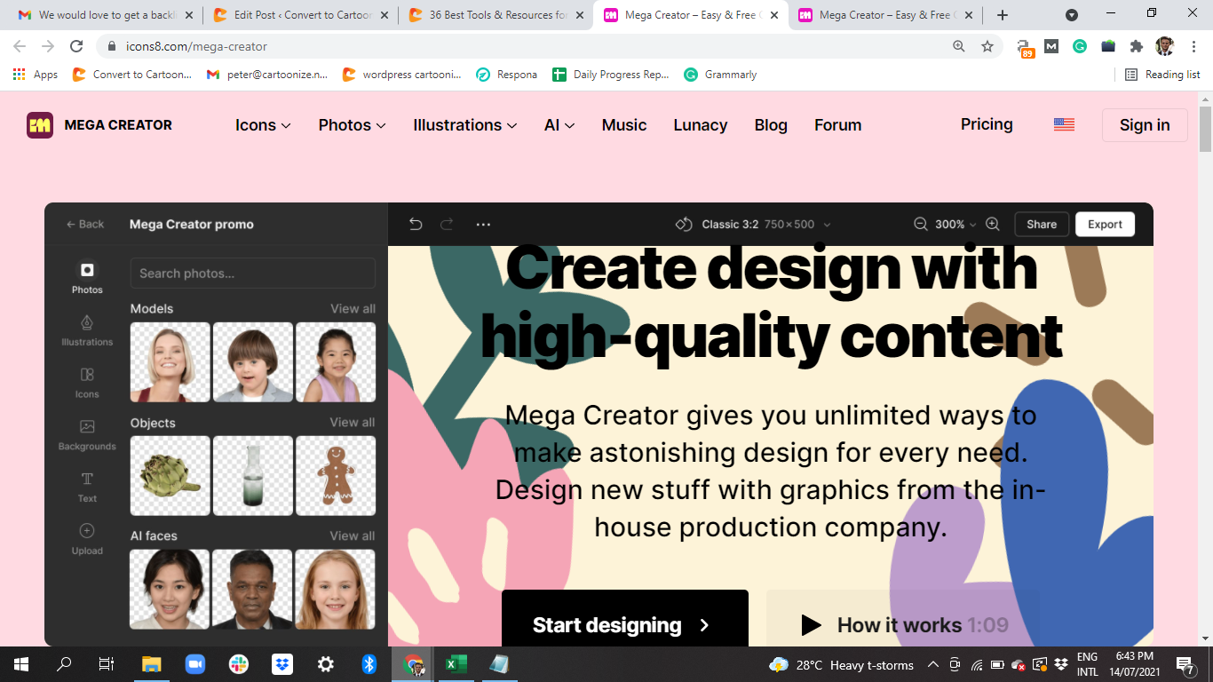1213x682 pixels.
Task: Open Excel from the taskbar
Action: (x=456, y=664)
